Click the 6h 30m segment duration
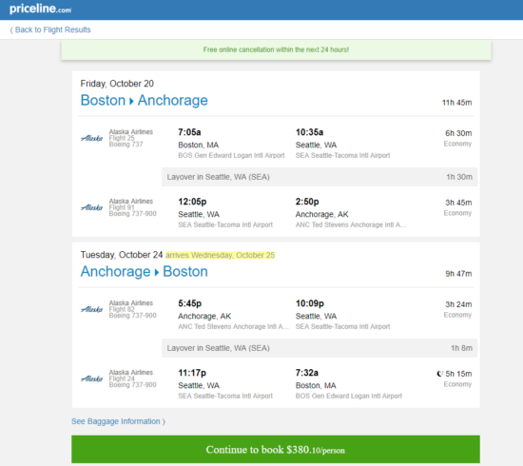Viewport: 523px width, 466px height. 458,133
